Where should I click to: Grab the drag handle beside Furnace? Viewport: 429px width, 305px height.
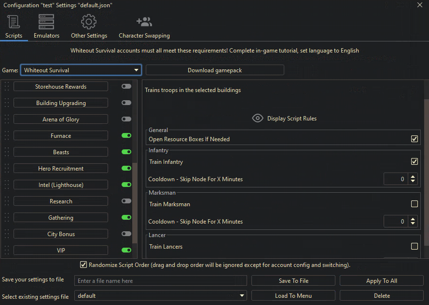click(x=7, y=135)
